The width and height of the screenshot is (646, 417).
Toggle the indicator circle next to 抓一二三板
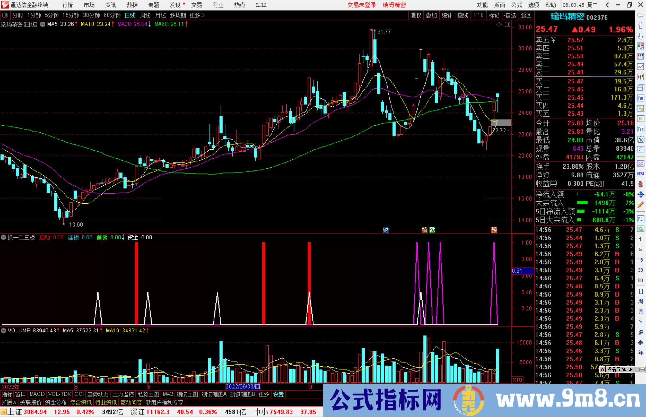click(4, 237)
